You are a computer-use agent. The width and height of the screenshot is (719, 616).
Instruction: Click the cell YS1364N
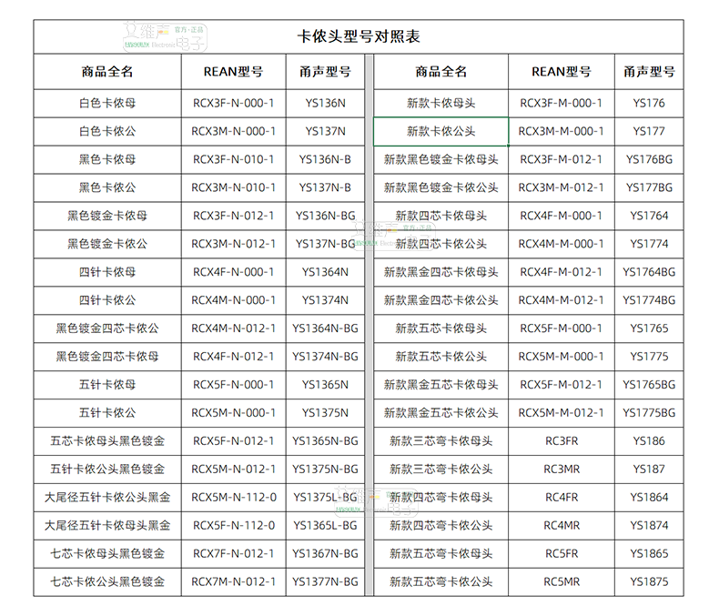click(325, 272)
